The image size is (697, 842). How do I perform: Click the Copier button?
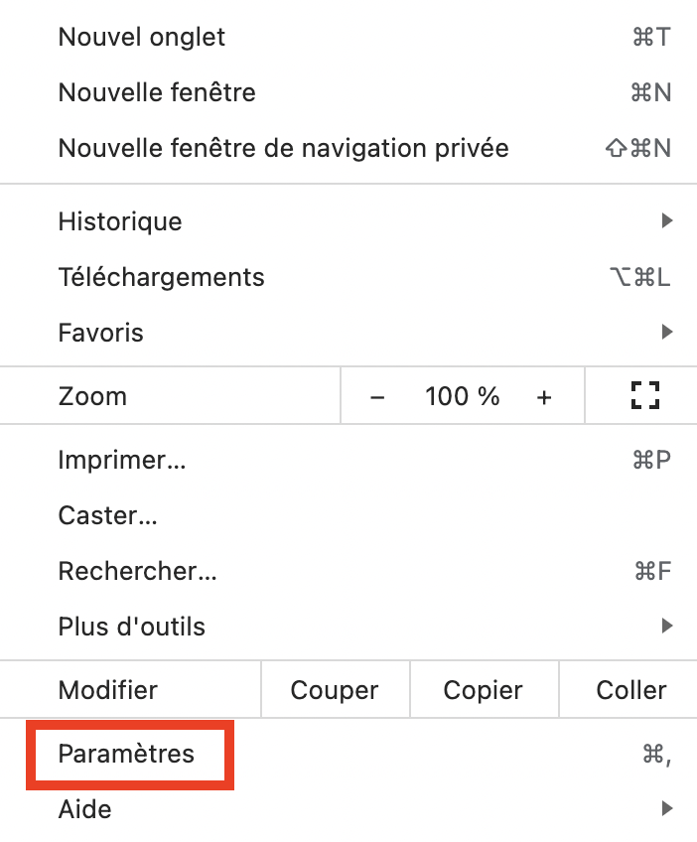[x=484, y=690]
